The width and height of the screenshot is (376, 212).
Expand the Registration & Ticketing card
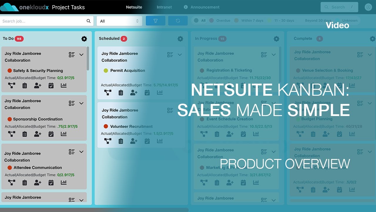coord(273,55)
